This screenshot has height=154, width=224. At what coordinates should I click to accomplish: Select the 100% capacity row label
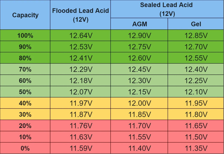[25, 35]
